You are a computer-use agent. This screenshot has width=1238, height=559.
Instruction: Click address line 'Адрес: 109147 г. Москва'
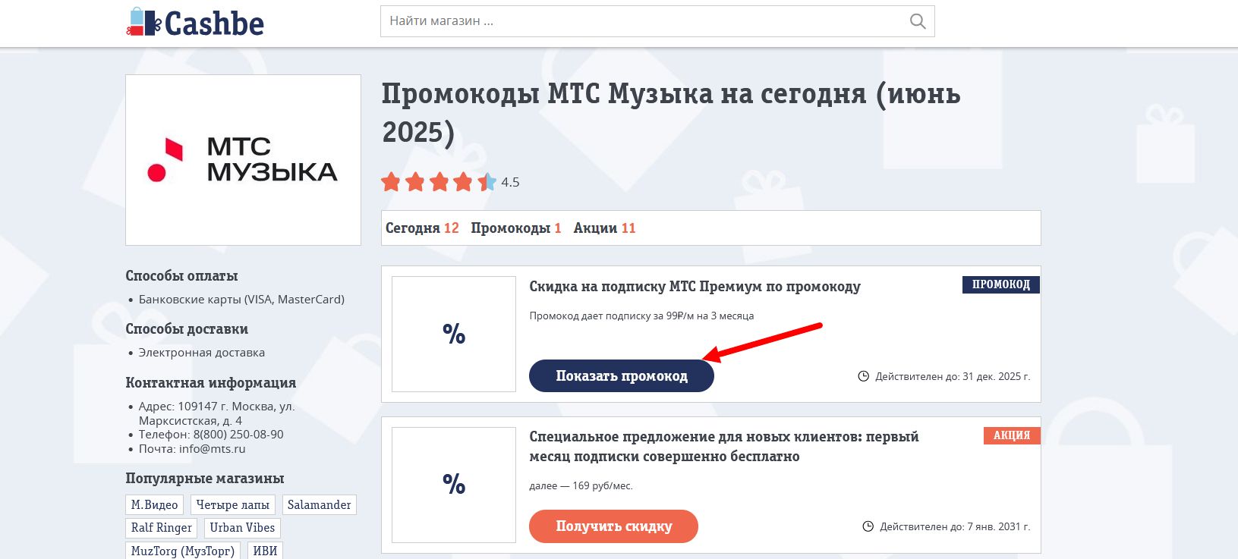216,413
